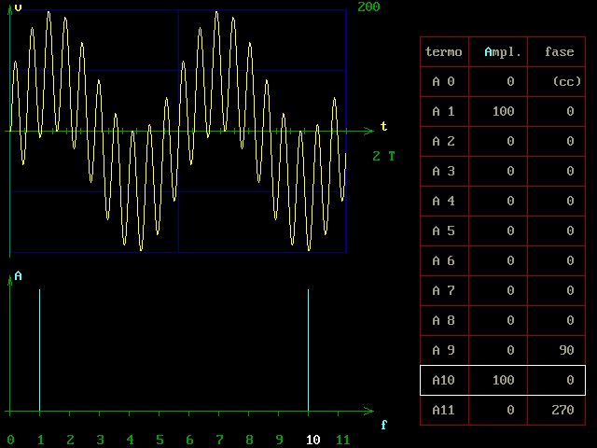The image size is (597, 448).
Task: Select the A 4 term label
Action: tap(444, 201)
